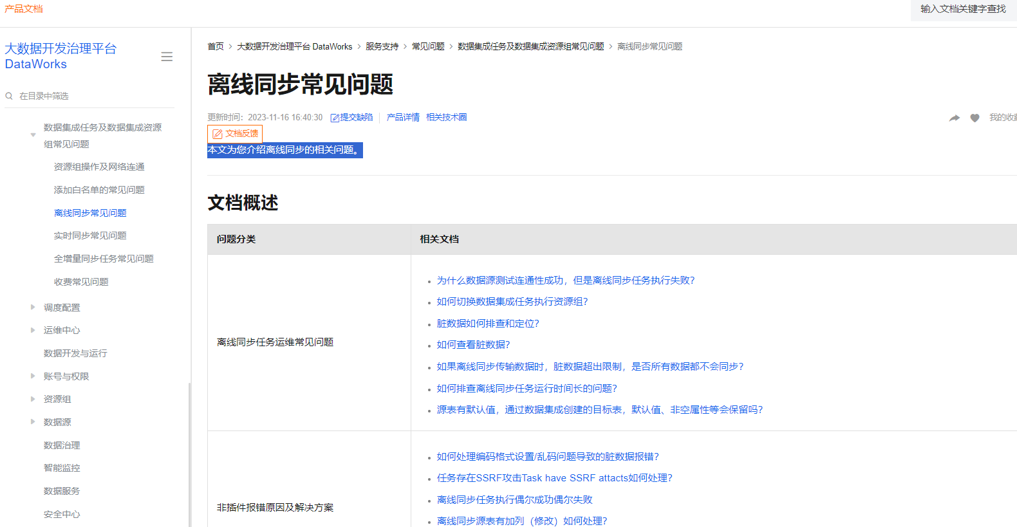This screenshot has width=1017, height=527.
Task: Open 如何处理编码格式设置/乱码问题 link
Action: point(548,456)
